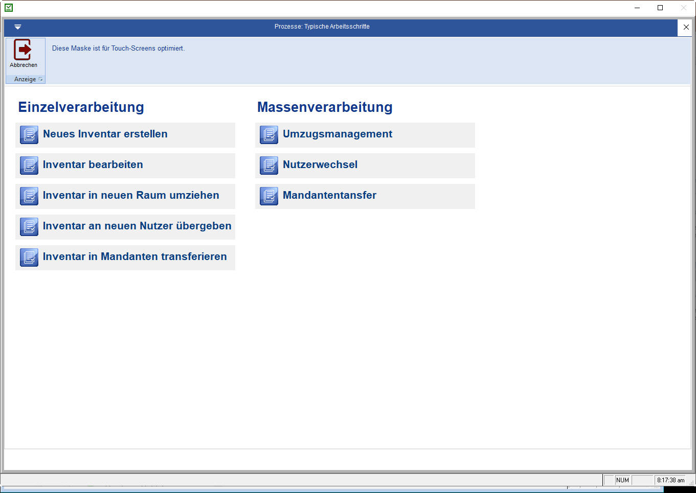
Task: Click icon beside Inventar an neuen Nutzer übergeben
Action: coord(29,227)
